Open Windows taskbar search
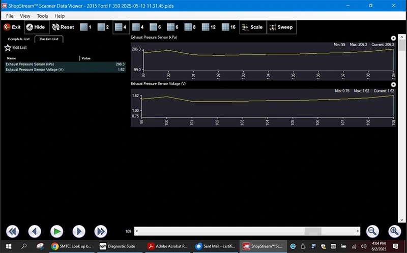Image resolution: width=407 pixels, height=253 pixels. (24, 246)
